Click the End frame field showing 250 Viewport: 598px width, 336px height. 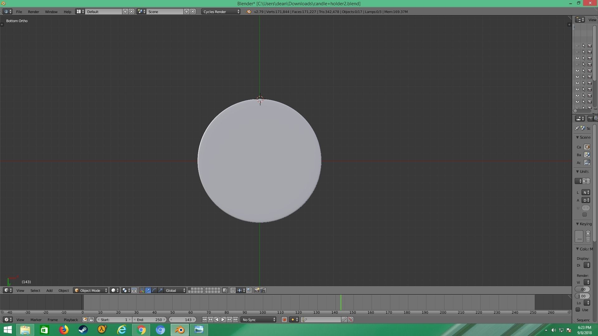click(150, 320)
